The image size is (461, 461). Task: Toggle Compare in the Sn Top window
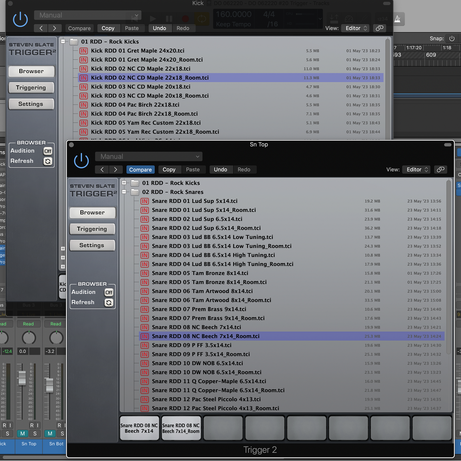pos(140,169)
